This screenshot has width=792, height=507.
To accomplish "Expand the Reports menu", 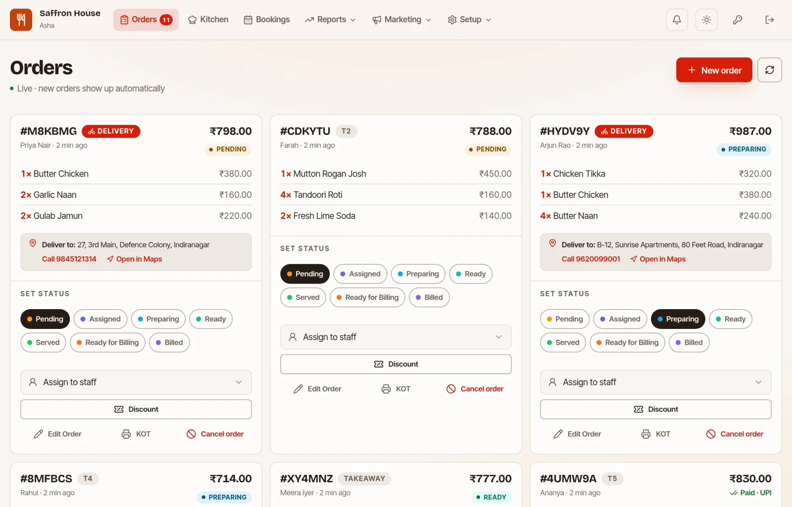I will (x=330, y=20).
